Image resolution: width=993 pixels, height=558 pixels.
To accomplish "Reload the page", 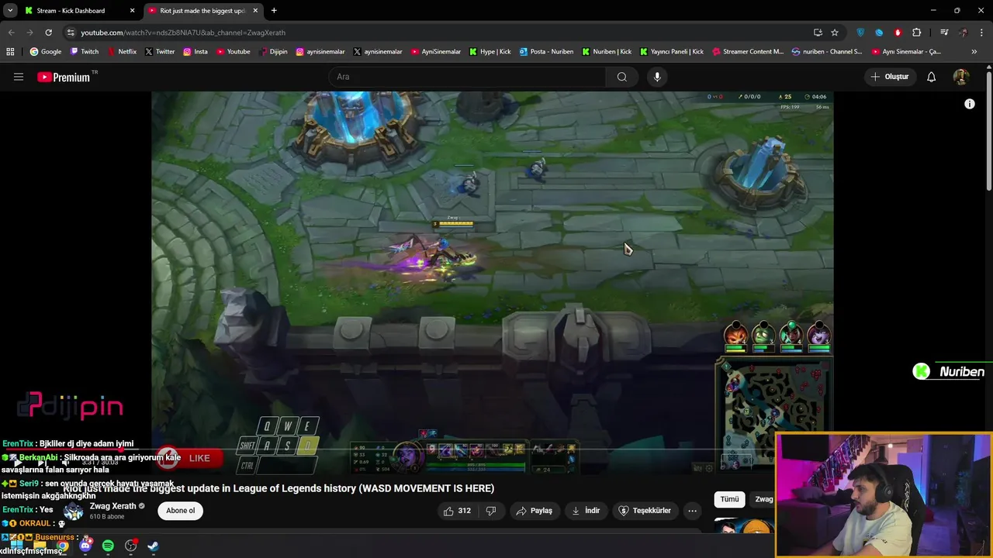I will pyautogui.click(x=48, y=33).
